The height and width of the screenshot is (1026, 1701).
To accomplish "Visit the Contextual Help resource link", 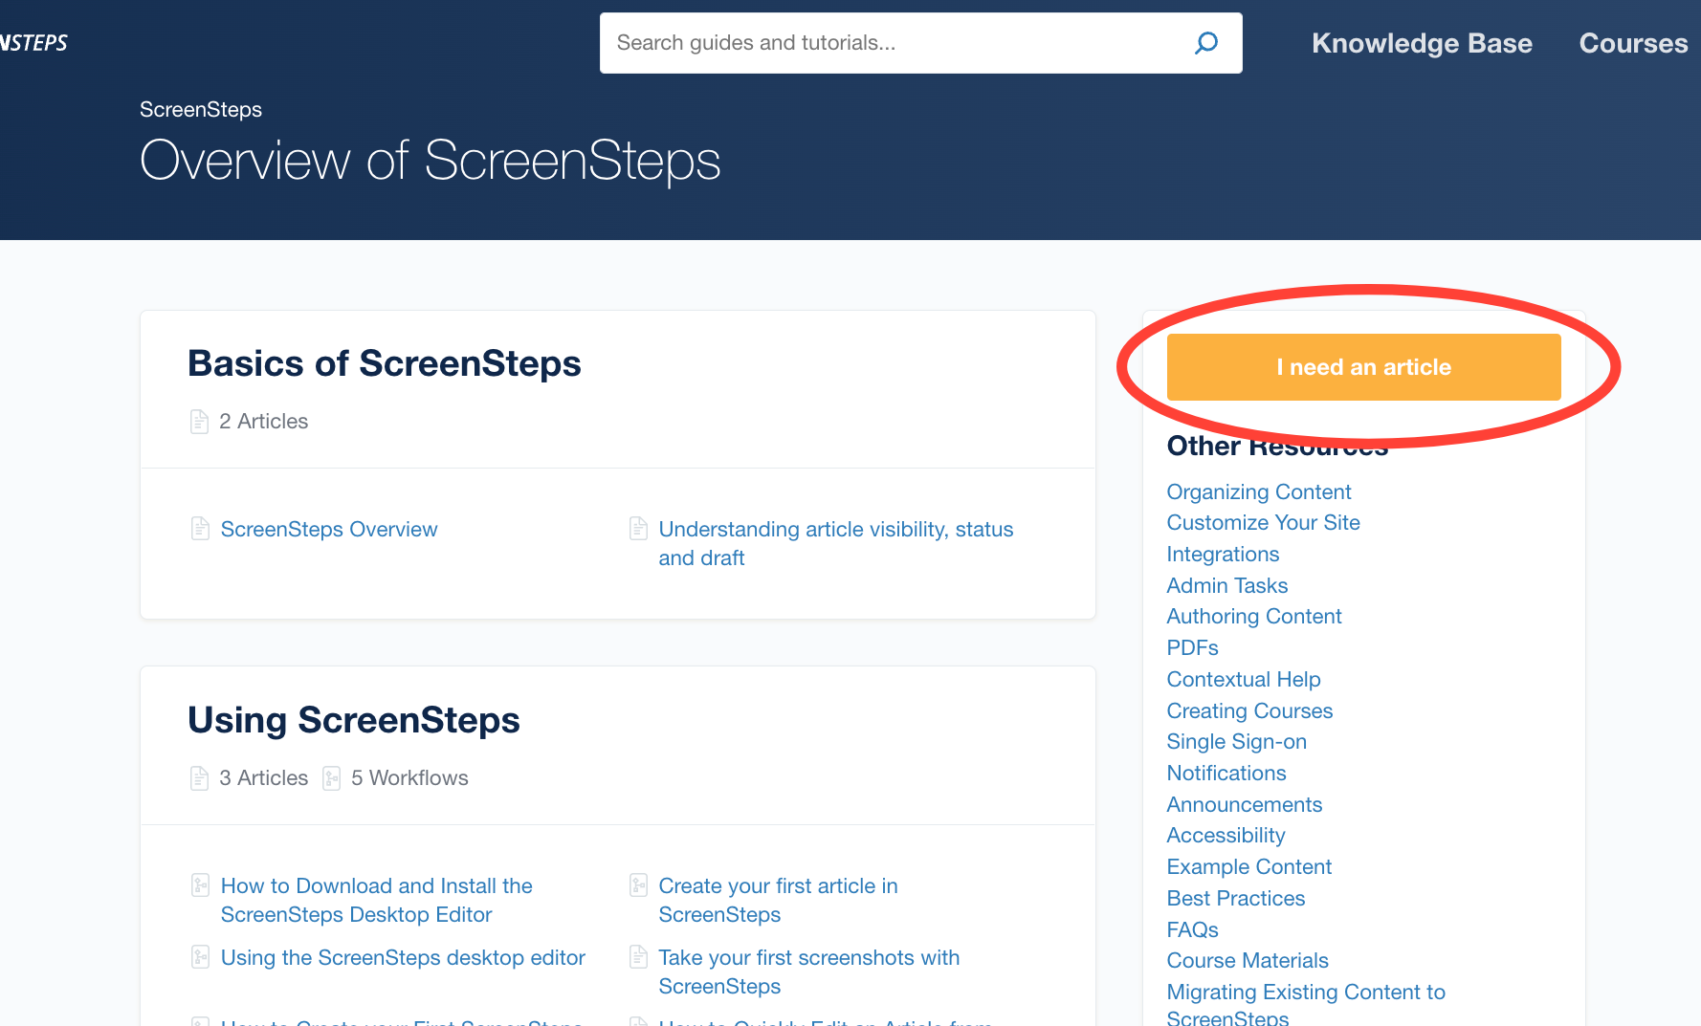I will (1243, 679).
